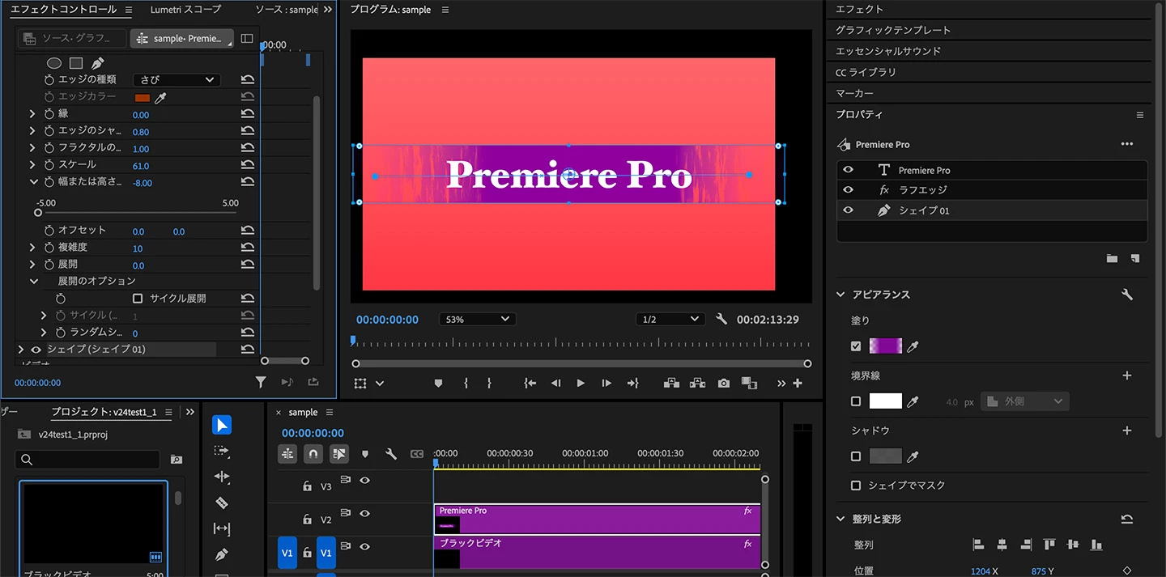Collapse the 幅または高さ parameter

33,182
